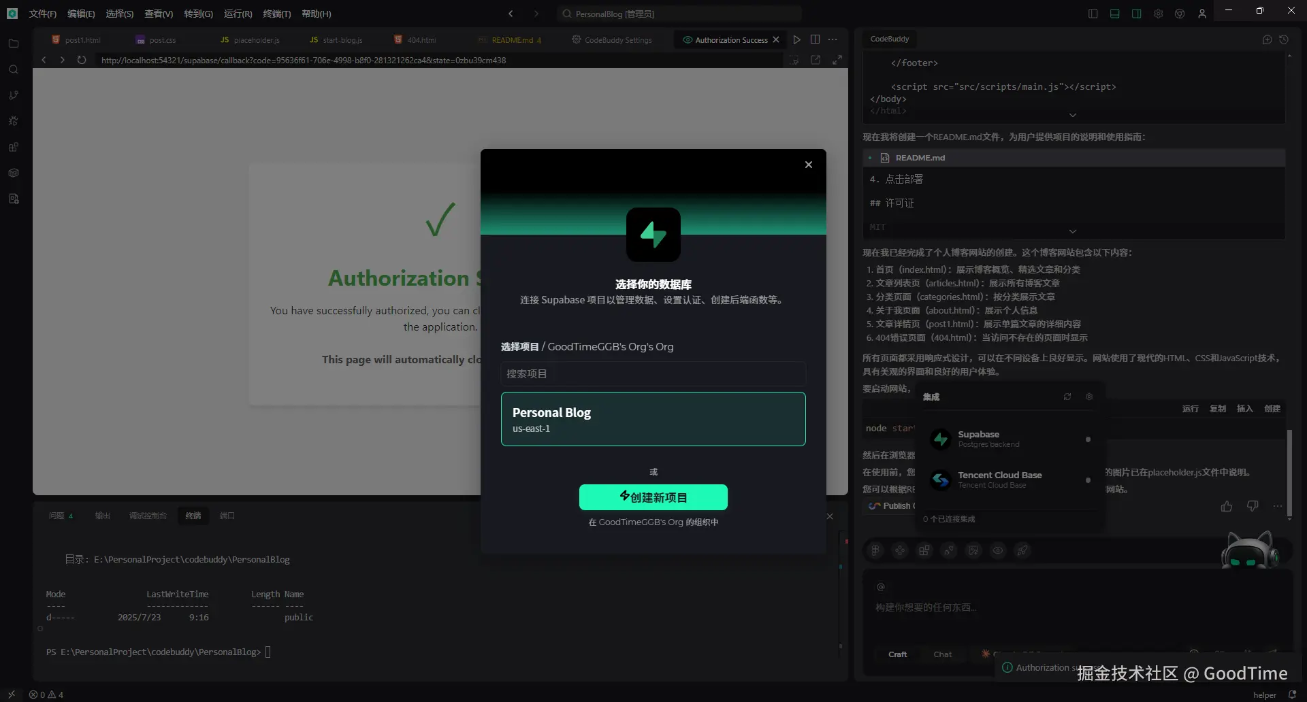The height and width of the screenshot is (702, 1307).
Task: Open the 运行(R) menu
Action: 238,14
